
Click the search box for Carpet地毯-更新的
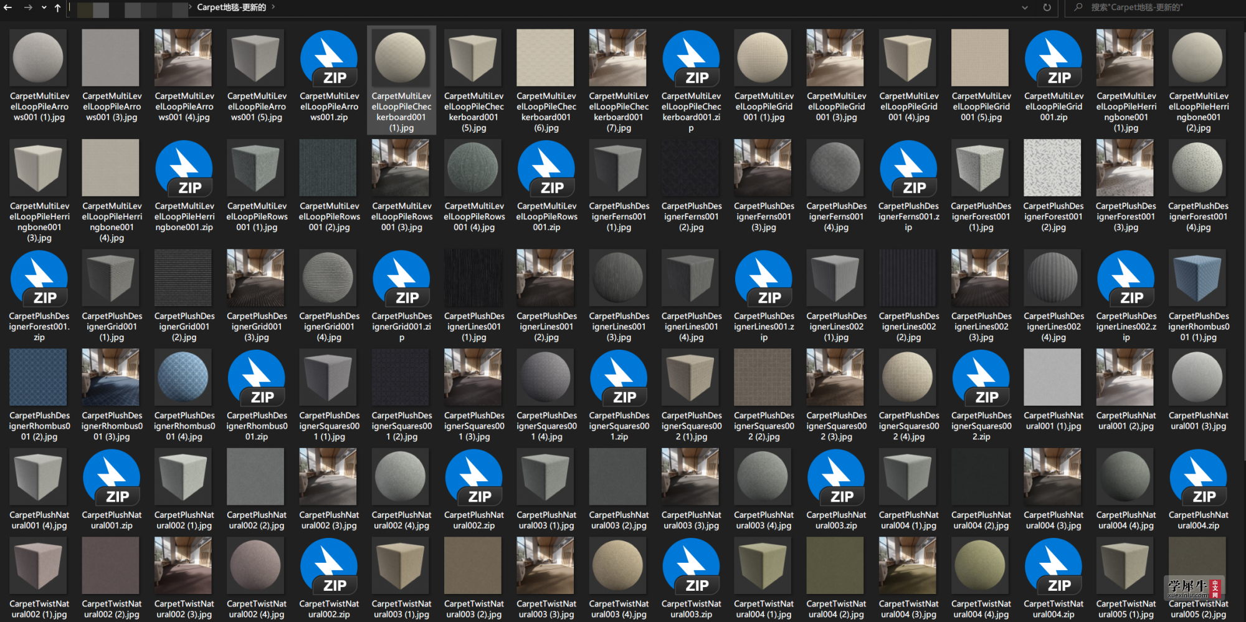click(x=1156, y=7)
